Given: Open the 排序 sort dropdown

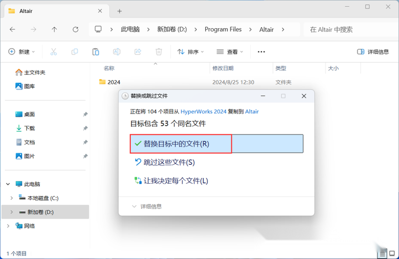Looking at the screenshot, I should (191, 52).
